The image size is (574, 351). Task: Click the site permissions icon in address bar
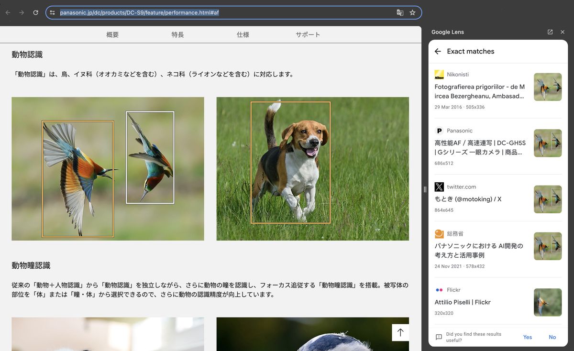pyautogui.click(x=52, y=12)
